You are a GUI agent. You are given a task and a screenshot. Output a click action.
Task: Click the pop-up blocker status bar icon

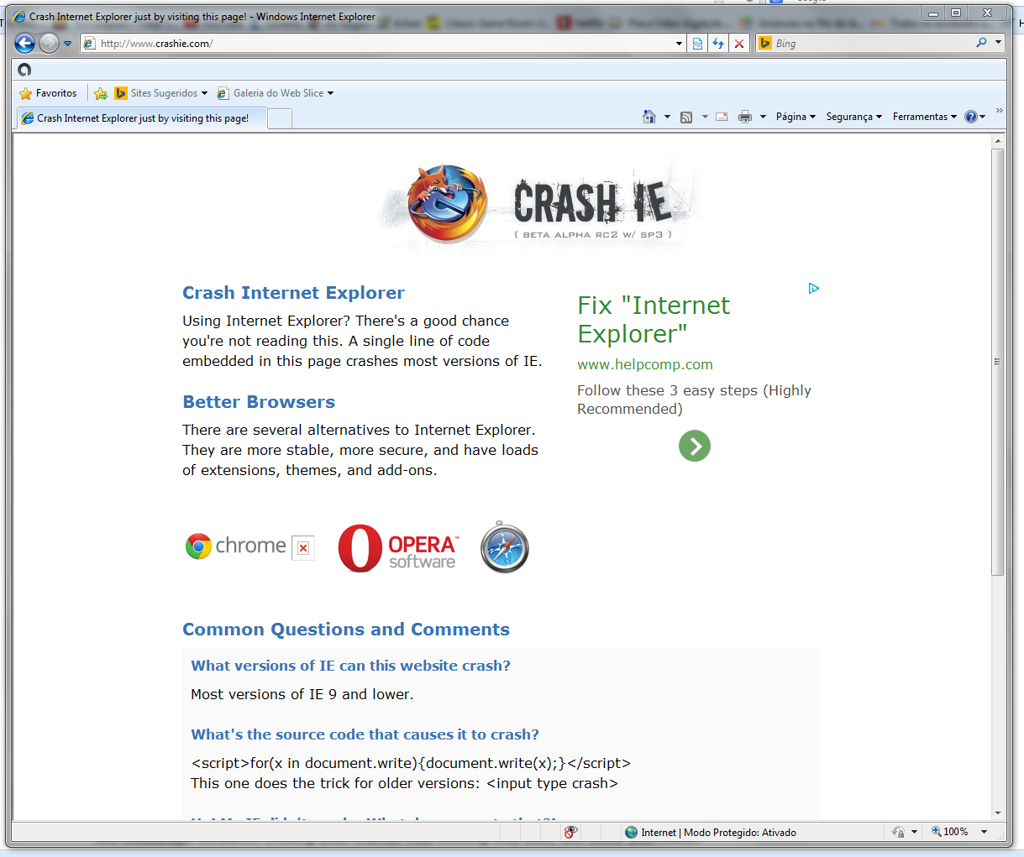tap(570, 832)
